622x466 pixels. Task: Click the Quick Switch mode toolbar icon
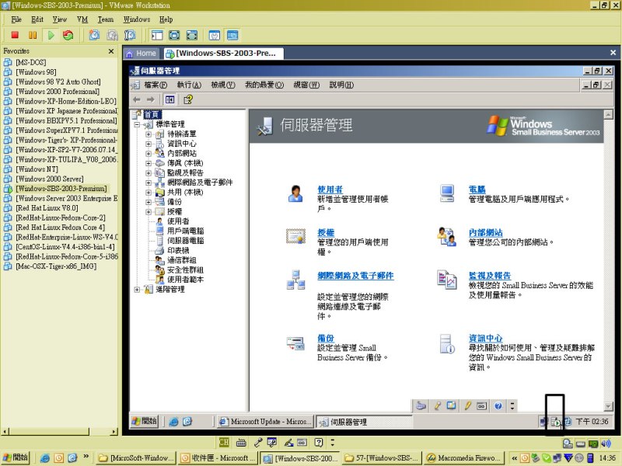[174, 35]
